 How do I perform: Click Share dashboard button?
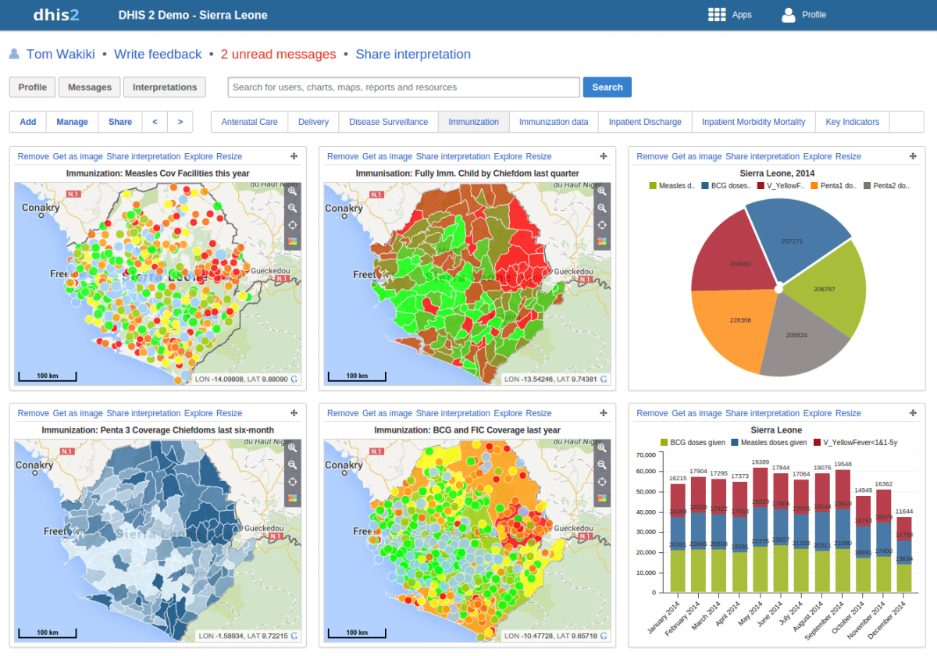tap(120, 122)
